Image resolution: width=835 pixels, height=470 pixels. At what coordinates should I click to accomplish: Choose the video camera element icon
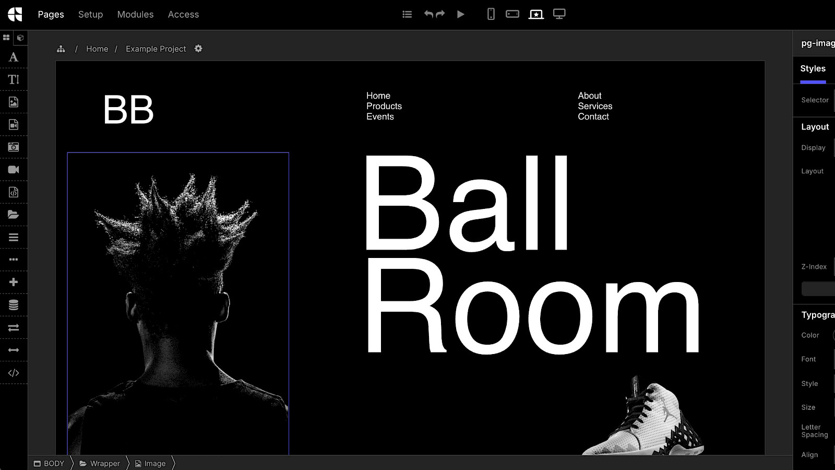(x=14, y=170)
